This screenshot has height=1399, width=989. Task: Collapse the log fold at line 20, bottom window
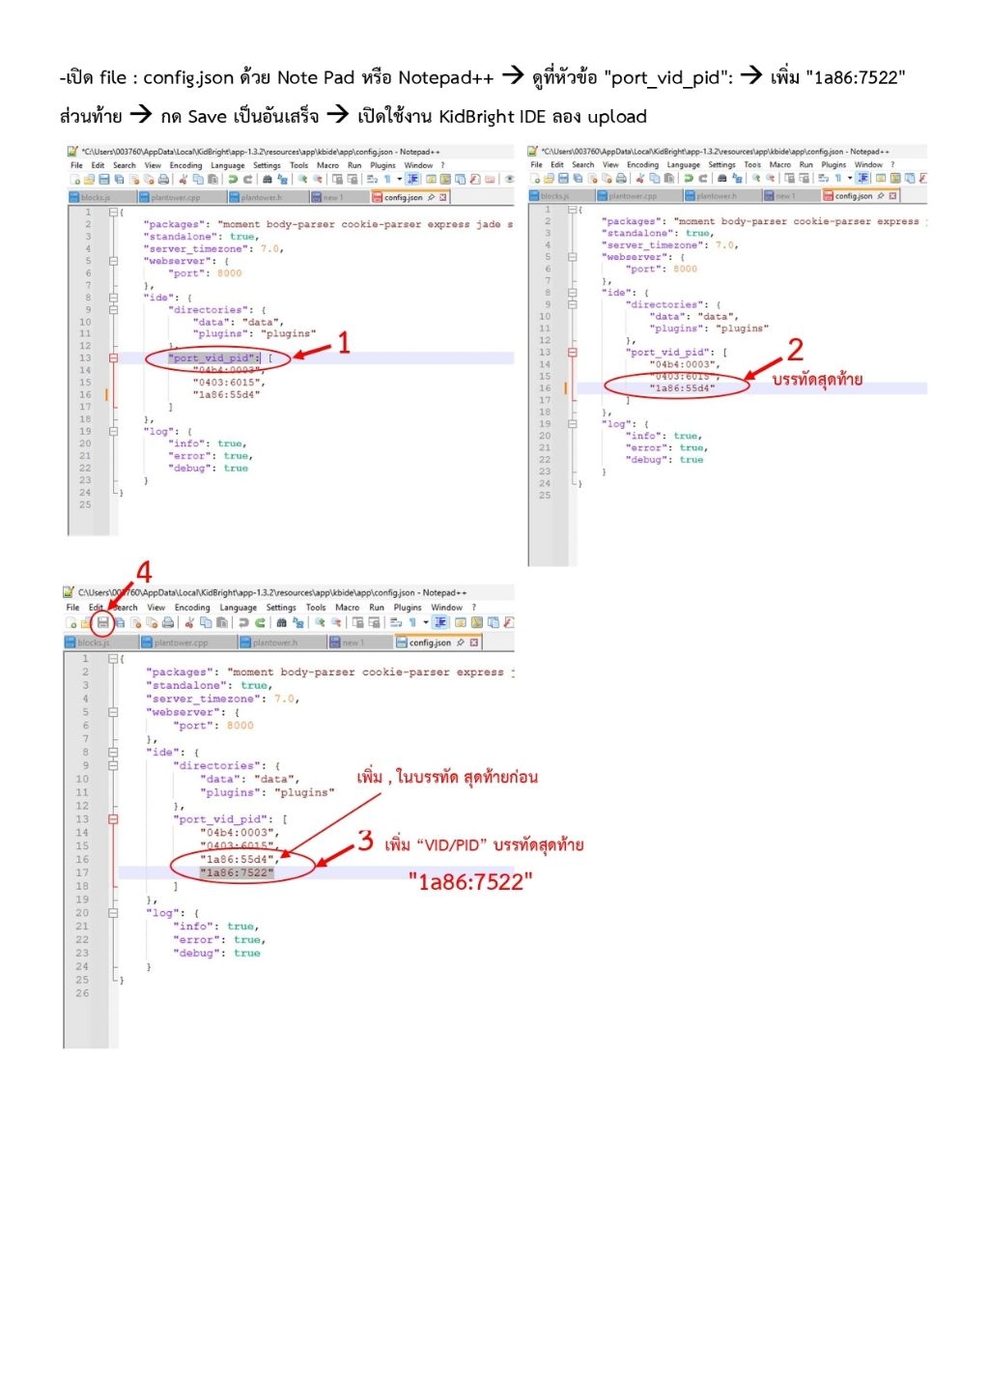tap(113, 913)
